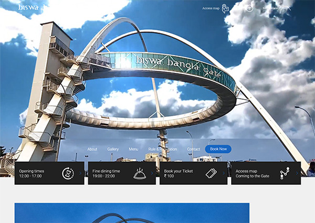Expand the Book your Ticket card arrow

[224, 173]
